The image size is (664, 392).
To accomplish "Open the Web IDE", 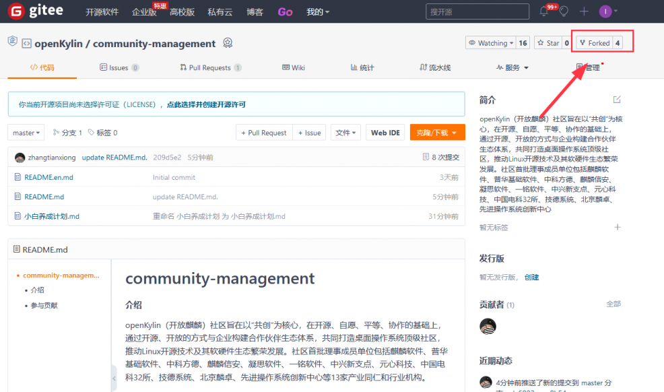I will [385, 133].
